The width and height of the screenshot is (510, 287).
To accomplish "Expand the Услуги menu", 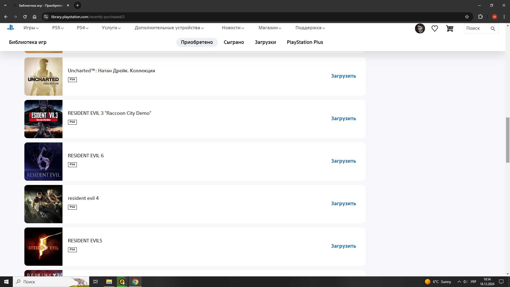I will point(111,28).
